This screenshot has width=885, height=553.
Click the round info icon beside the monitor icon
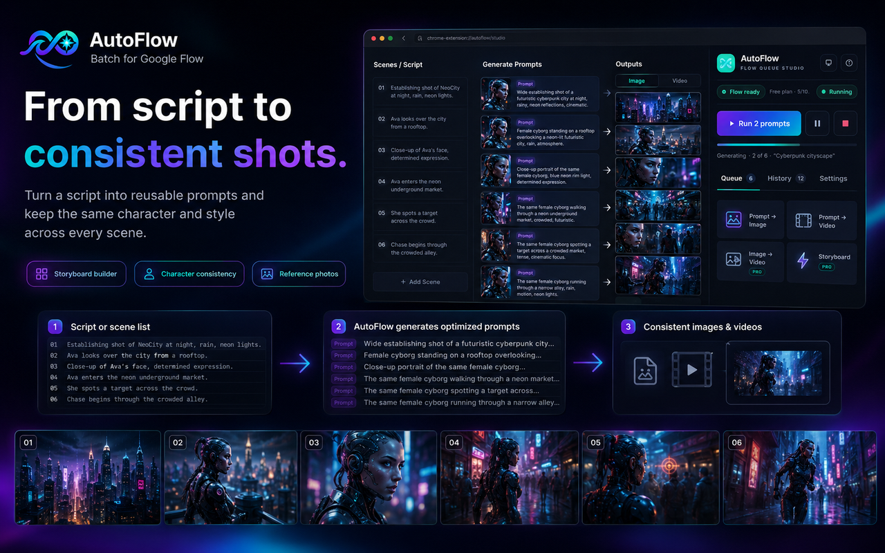(849, 63)
